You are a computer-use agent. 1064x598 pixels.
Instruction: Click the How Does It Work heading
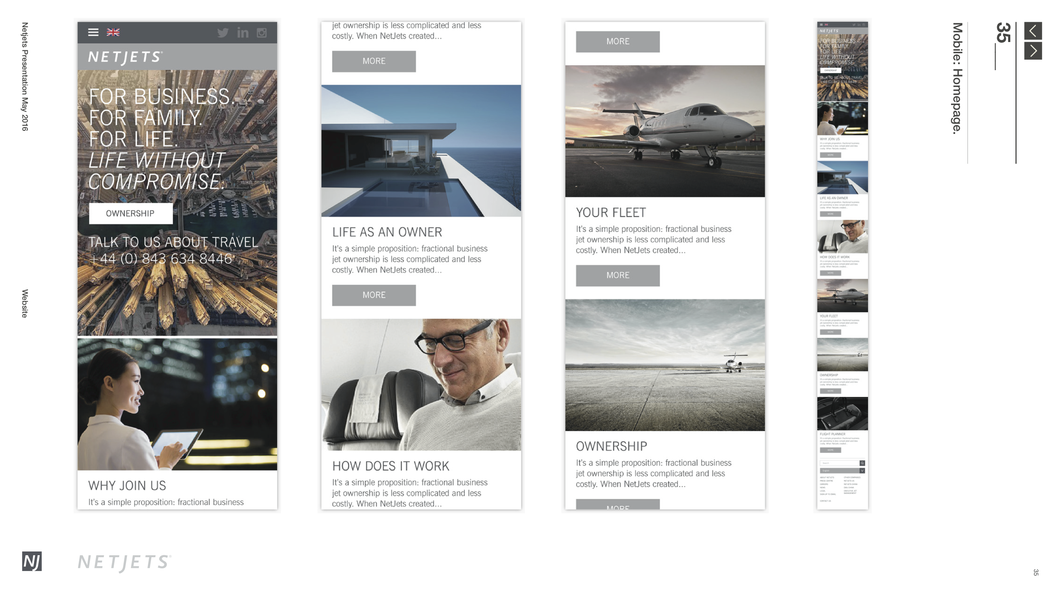click(390, 466)
